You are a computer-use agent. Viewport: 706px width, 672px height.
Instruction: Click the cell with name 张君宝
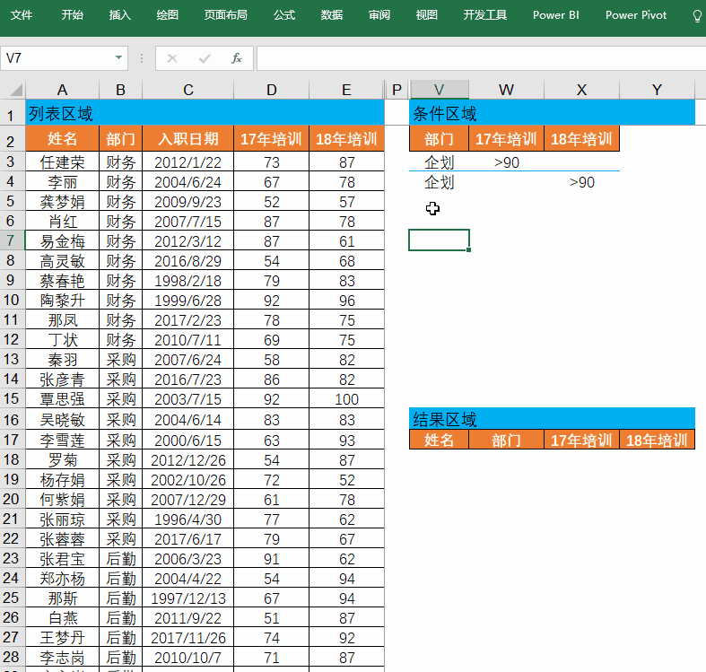point(62,558)
